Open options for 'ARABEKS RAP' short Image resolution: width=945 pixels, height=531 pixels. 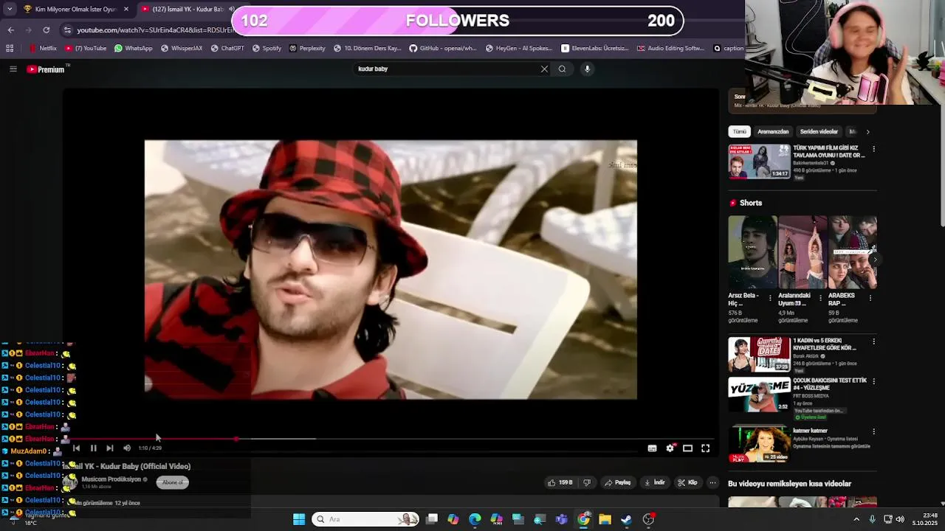[x=870, y=298]
